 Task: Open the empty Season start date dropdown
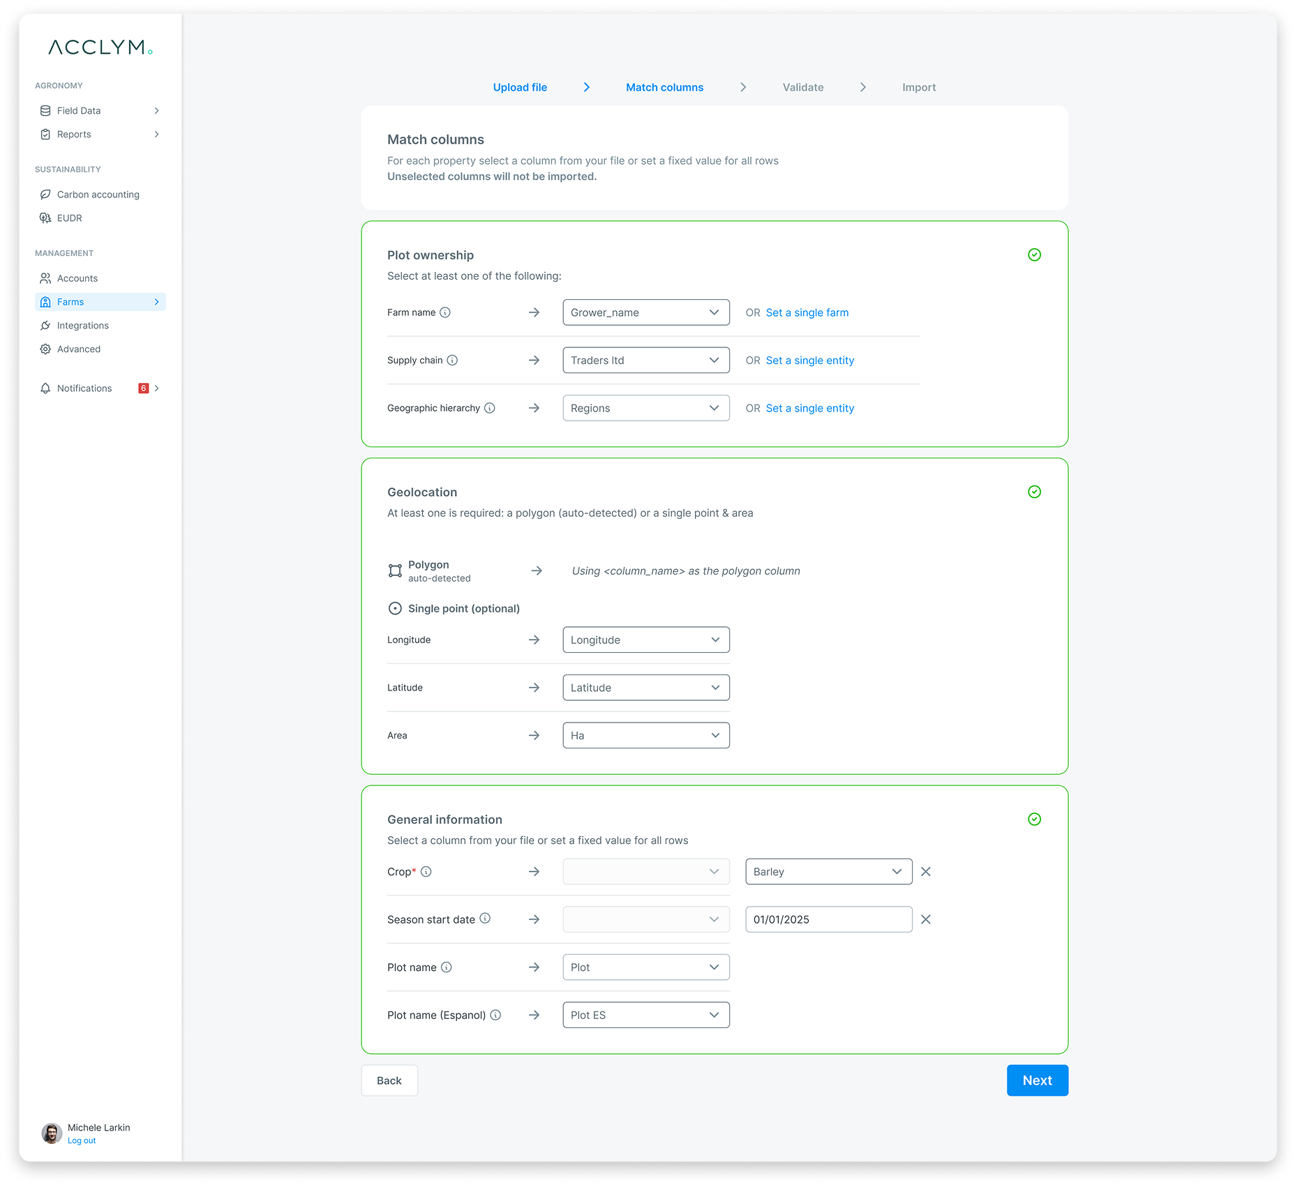pos(646,920)
